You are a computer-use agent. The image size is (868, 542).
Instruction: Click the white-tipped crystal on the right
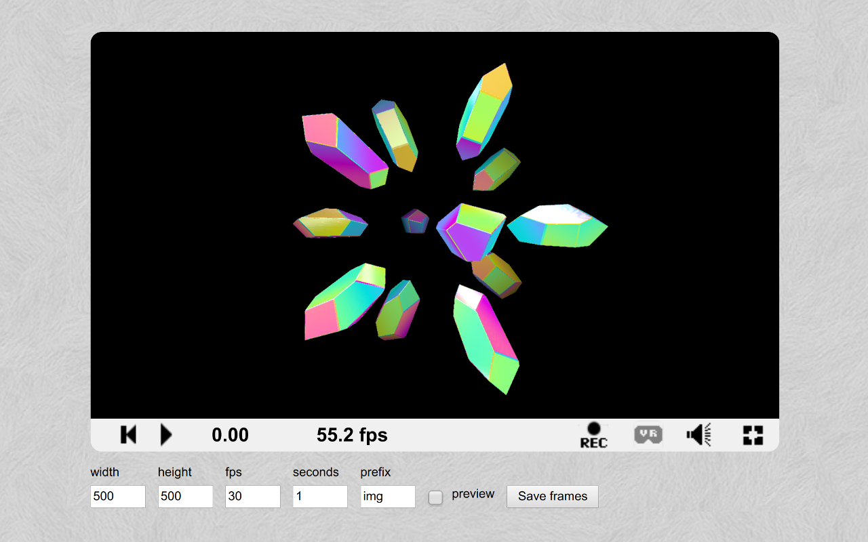pyautogui.click(x=556, y=227)
